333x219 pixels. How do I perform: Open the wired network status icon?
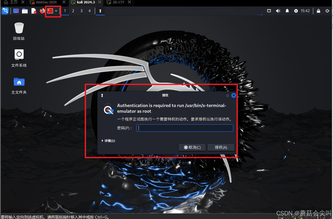point(269,11)
